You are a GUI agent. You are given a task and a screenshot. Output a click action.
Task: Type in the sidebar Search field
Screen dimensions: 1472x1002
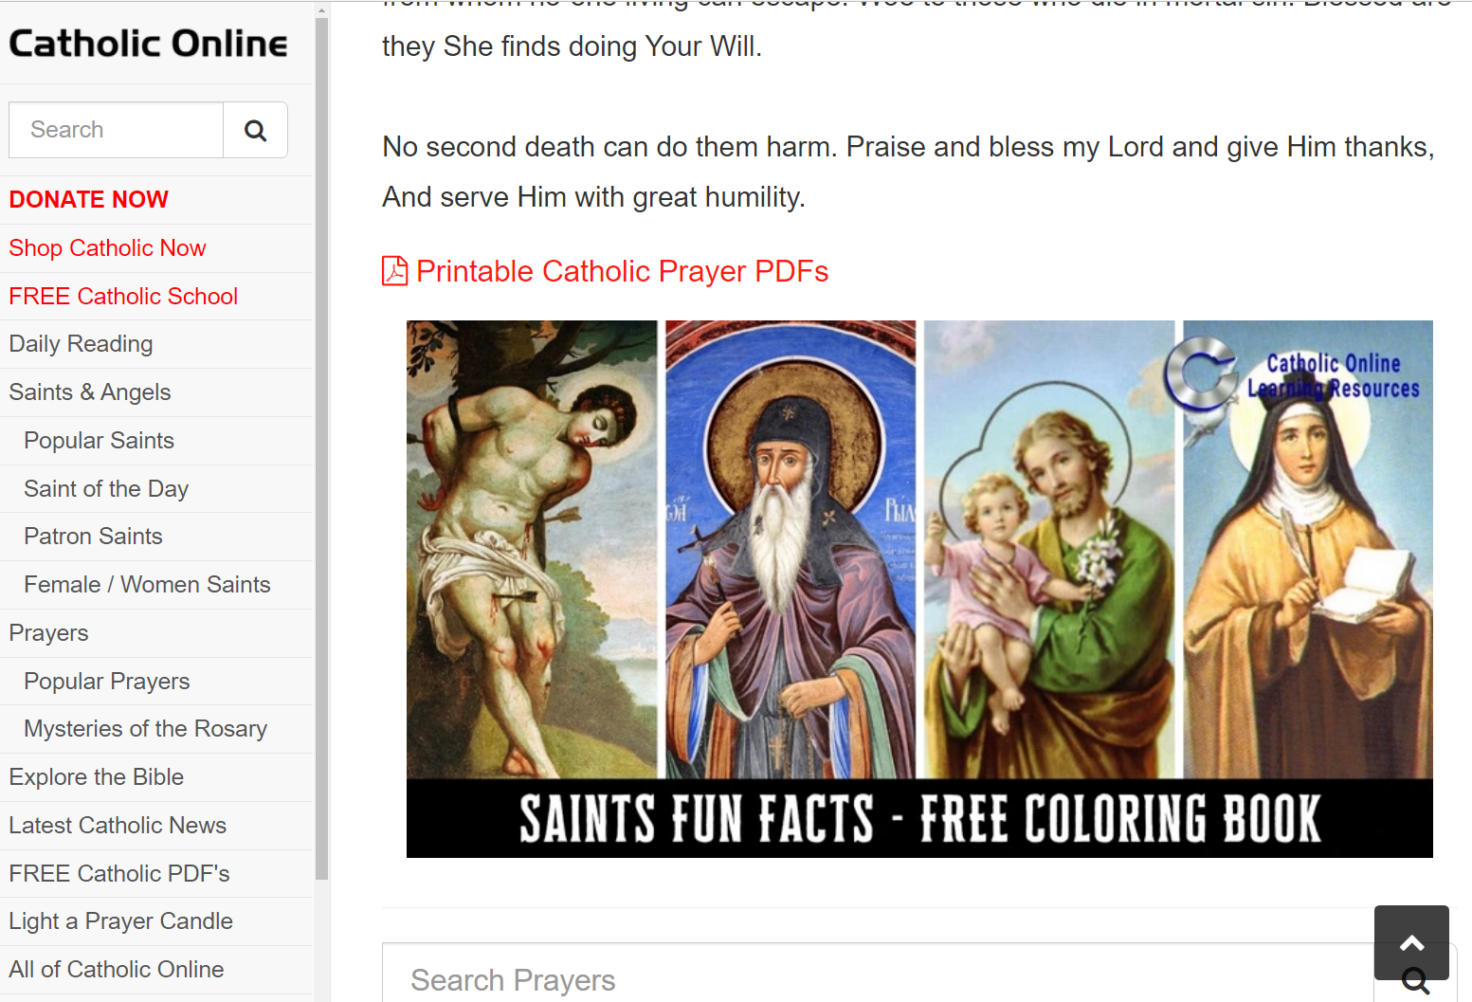116,131
